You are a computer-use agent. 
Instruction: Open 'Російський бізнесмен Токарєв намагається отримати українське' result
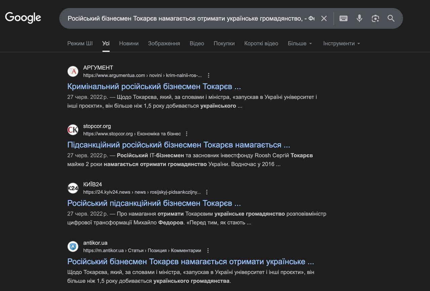[x=191, y=261]
